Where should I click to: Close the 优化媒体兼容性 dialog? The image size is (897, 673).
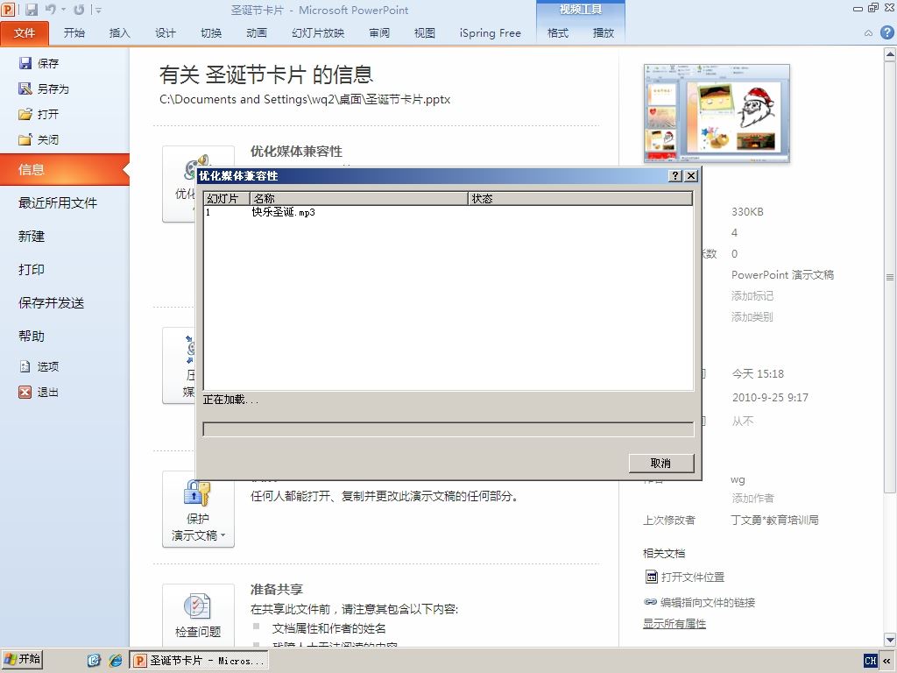click(691, 175)
